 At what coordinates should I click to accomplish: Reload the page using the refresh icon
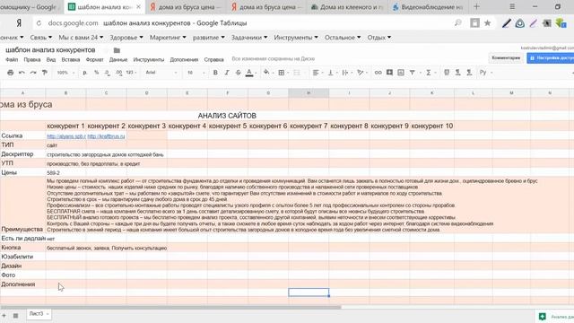point(39,23)
